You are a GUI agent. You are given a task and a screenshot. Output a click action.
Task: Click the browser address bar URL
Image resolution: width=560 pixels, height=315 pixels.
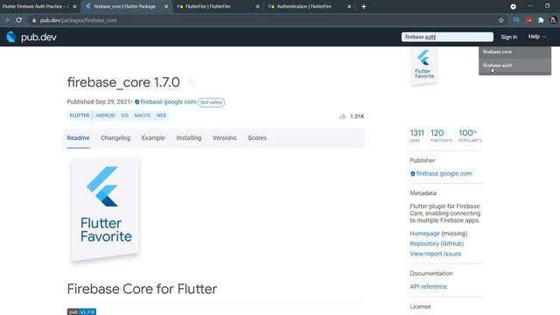[79, 20]
